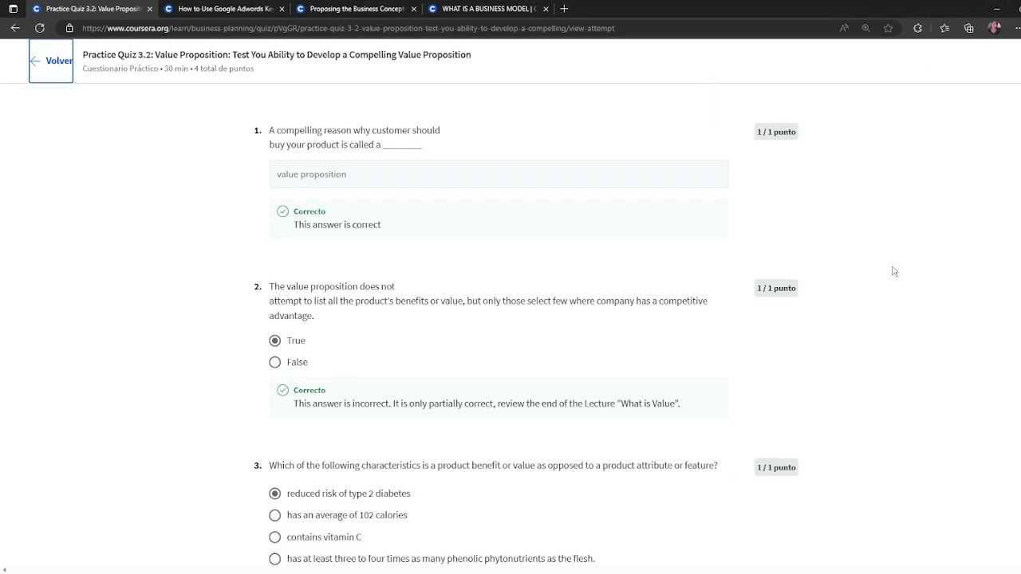This screenshot has width=1021, height=574.
Task: Click the 'value proposition' answer field
Action: pyautogui.click(x=499, y=174)
